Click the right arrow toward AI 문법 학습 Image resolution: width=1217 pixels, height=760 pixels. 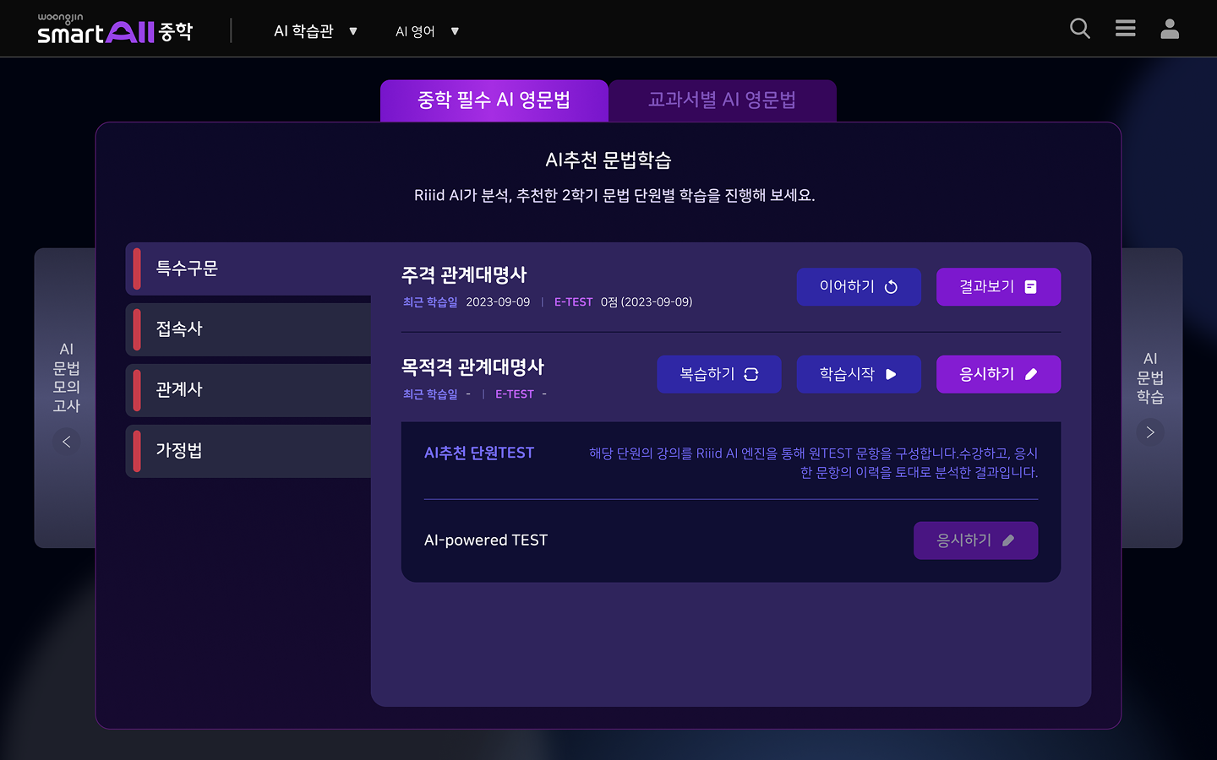[1149, 432]
